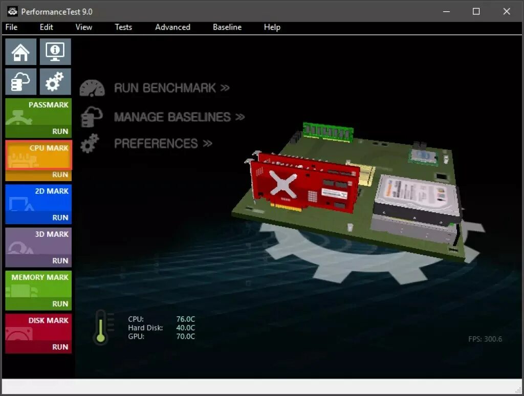The width and height of the screenshot is (524, 396).
Task: Select the Memory Mark tile
Action: tap(38, 284)
